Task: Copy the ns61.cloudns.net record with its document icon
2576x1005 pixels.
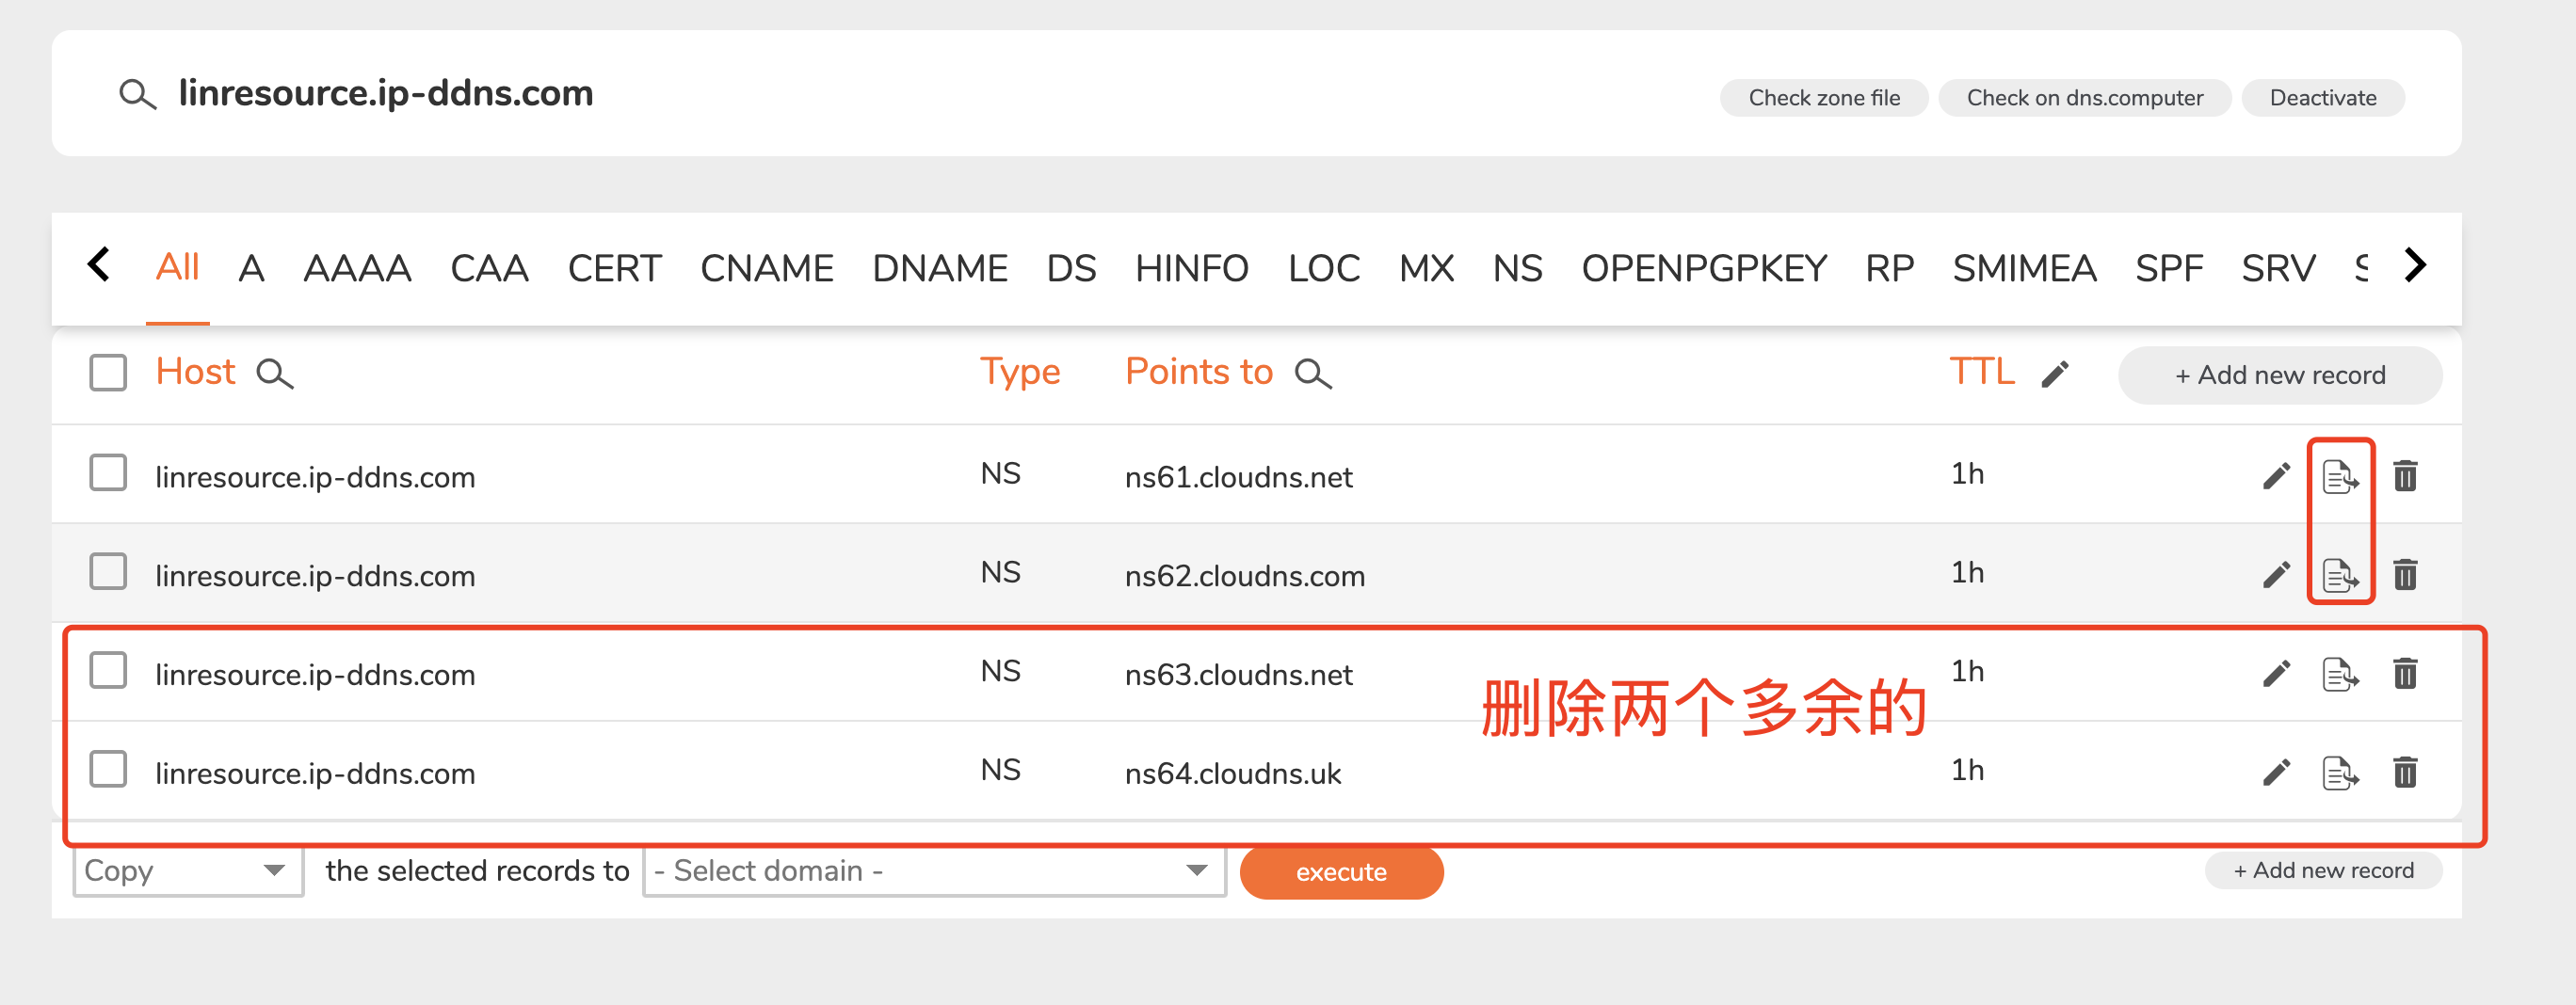Action: [x=2340, y=476]
